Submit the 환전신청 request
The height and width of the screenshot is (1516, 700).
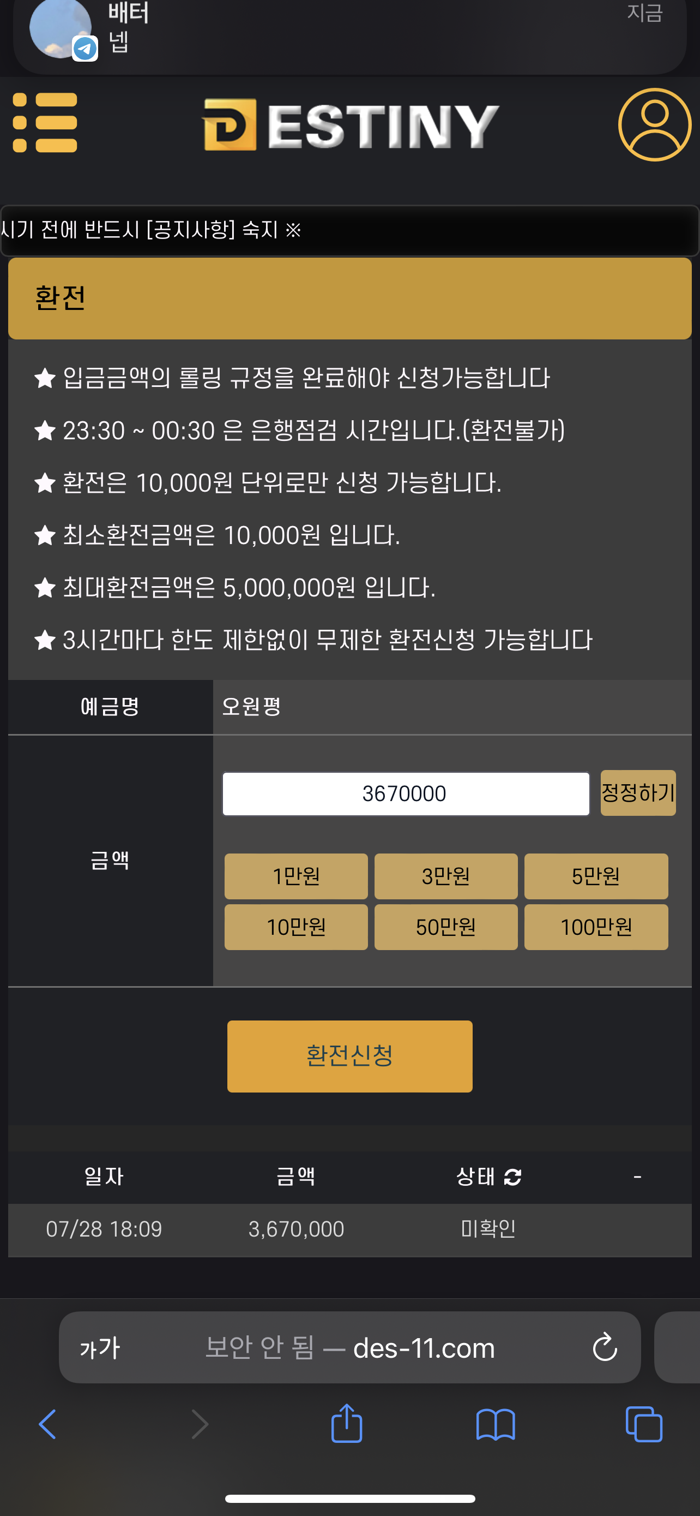point(349,1056)
